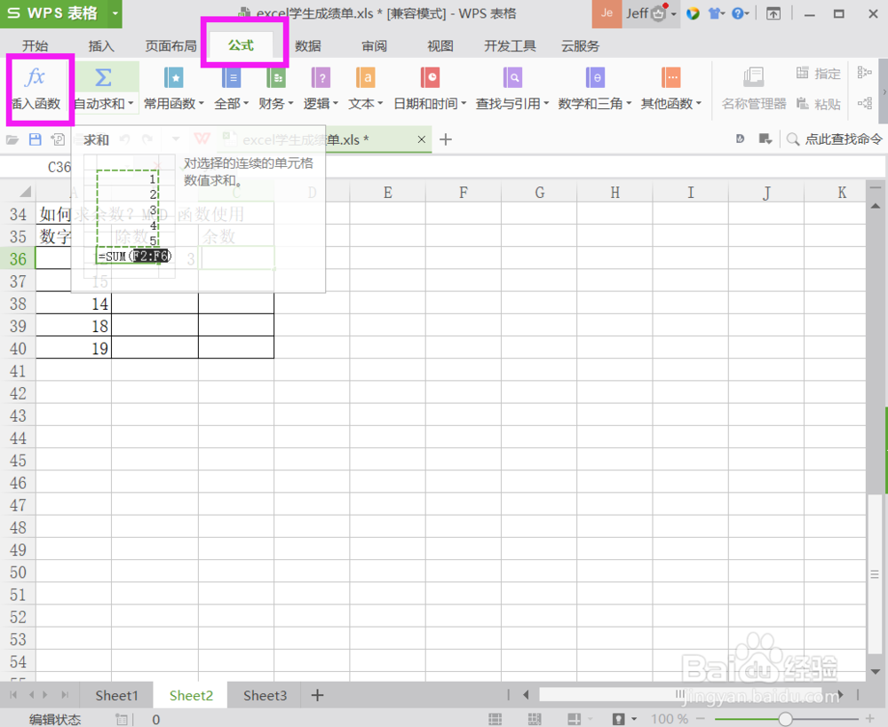Click the eye protection mode icon
888x727 pixels.
point(618,719)
